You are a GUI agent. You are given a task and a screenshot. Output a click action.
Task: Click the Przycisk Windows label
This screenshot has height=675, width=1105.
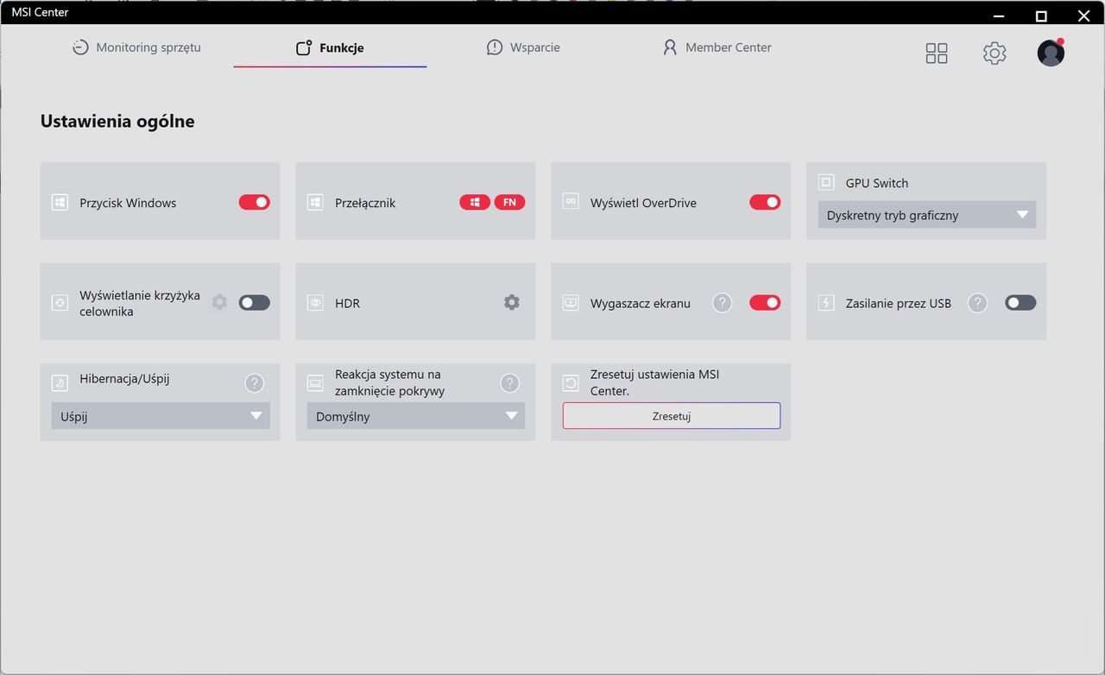click(x=128, y=203)
